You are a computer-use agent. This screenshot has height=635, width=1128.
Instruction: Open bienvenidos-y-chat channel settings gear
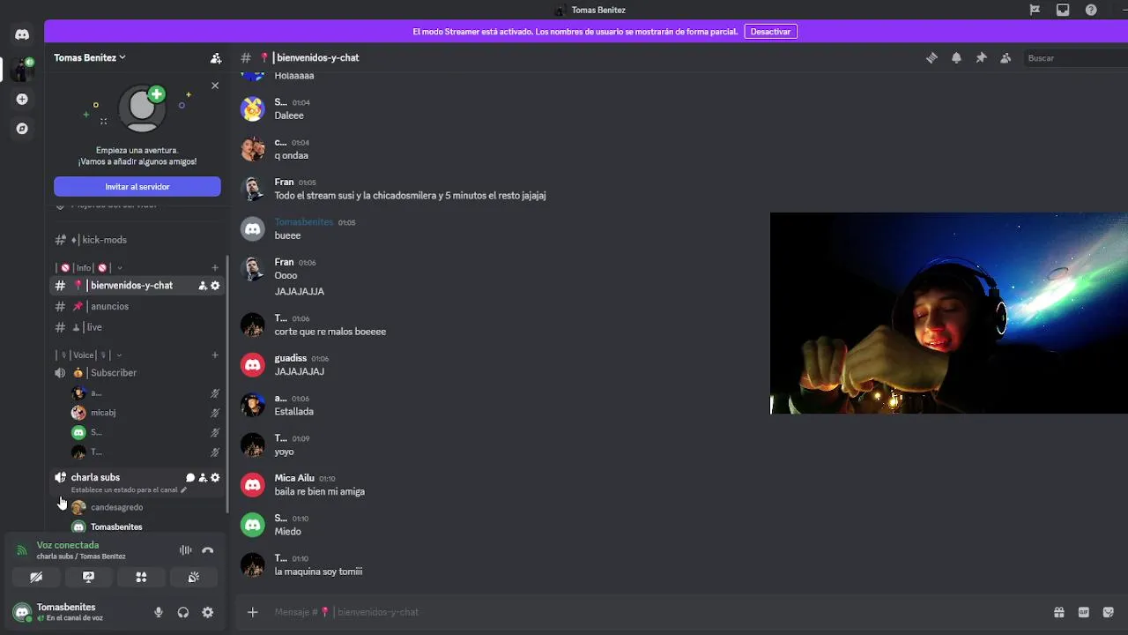[215, 286]
